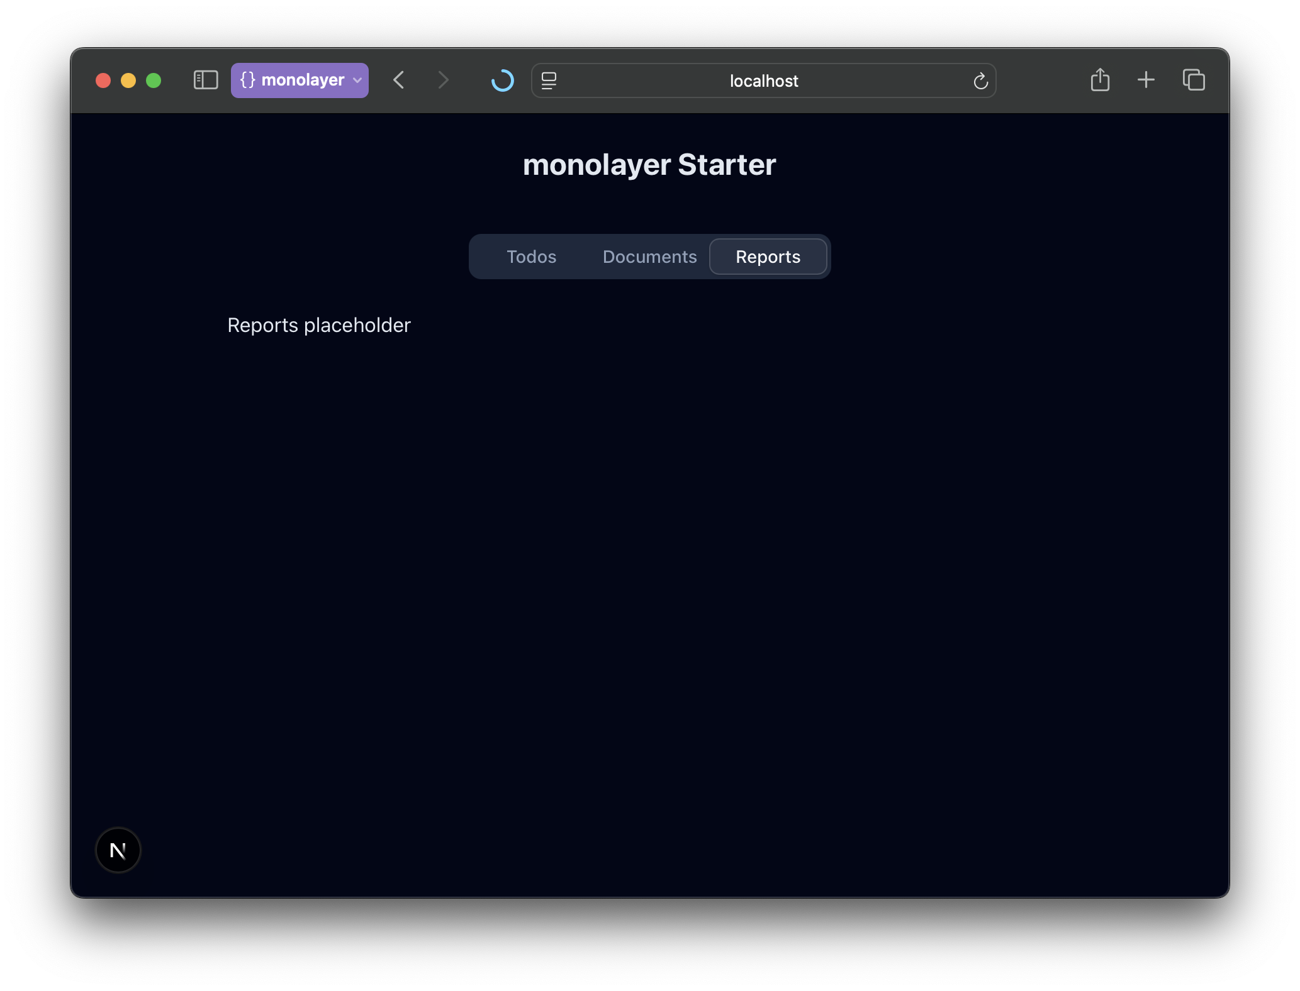Open tab overview

(1193, 80)
